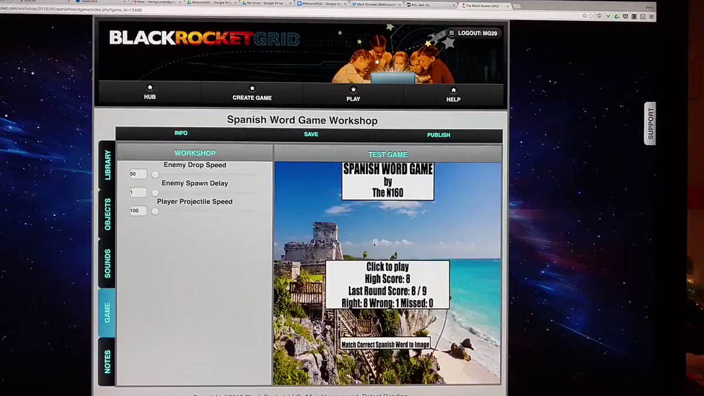Click the HELP navigation button
Viewport: 704px width, 396px height.
(x=453, y=94)
